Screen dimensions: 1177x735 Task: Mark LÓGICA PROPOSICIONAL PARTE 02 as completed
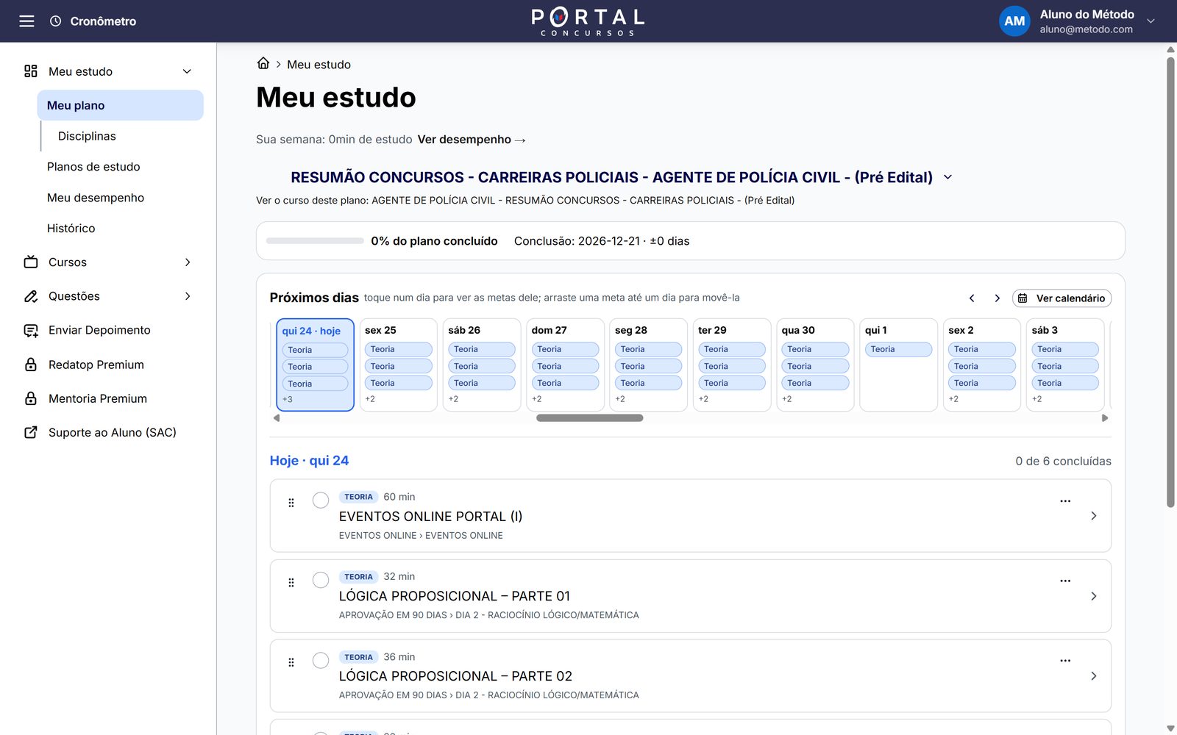coord(321,660)
